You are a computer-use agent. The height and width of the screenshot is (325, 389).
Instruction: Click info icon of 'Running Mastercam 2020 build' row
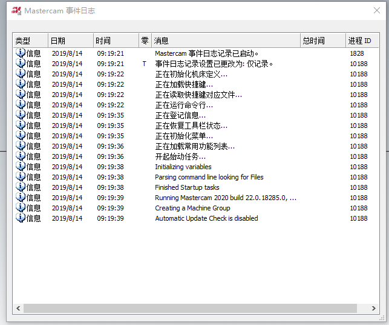[21, 198]
